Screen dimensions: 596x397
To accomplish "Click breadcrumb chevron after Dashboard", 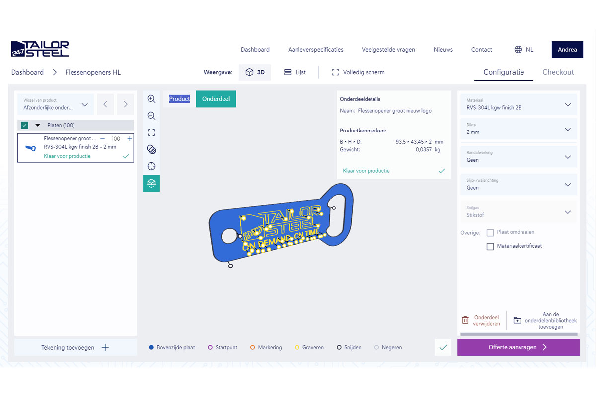I will point(55,72).
